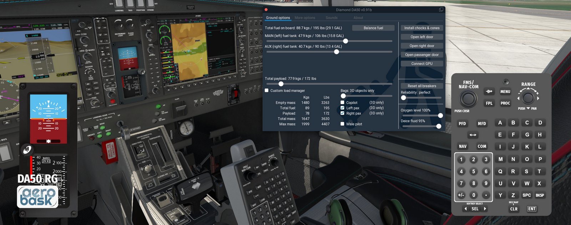Screen dimensions: 571x225
Task: Click the letter M key on keypad
Action: coord(500,159)
